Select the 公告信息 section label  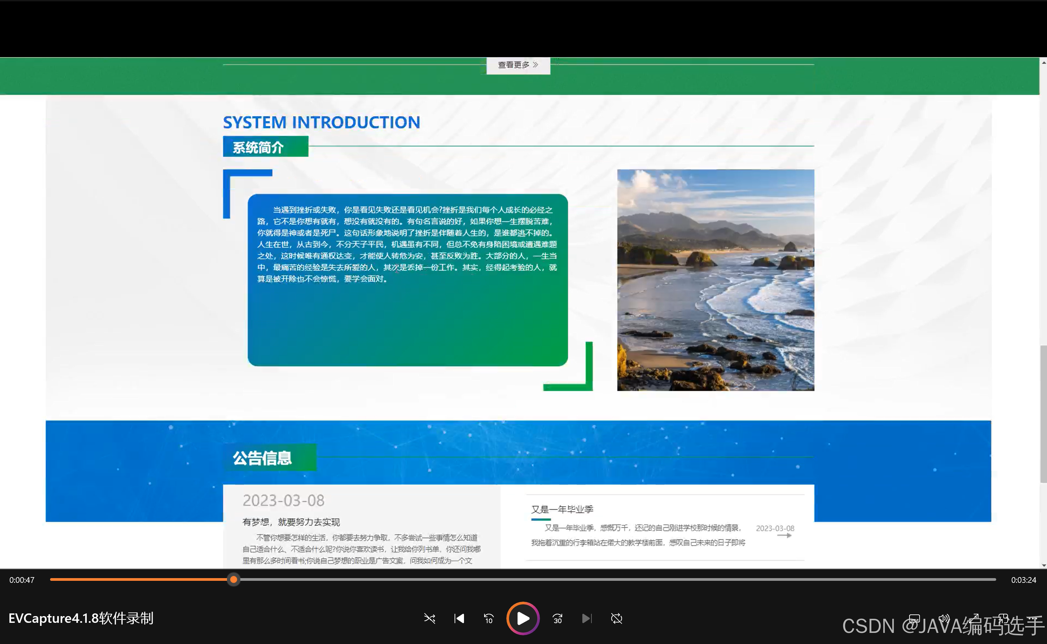pyautogui.click(x=270, y=457)
